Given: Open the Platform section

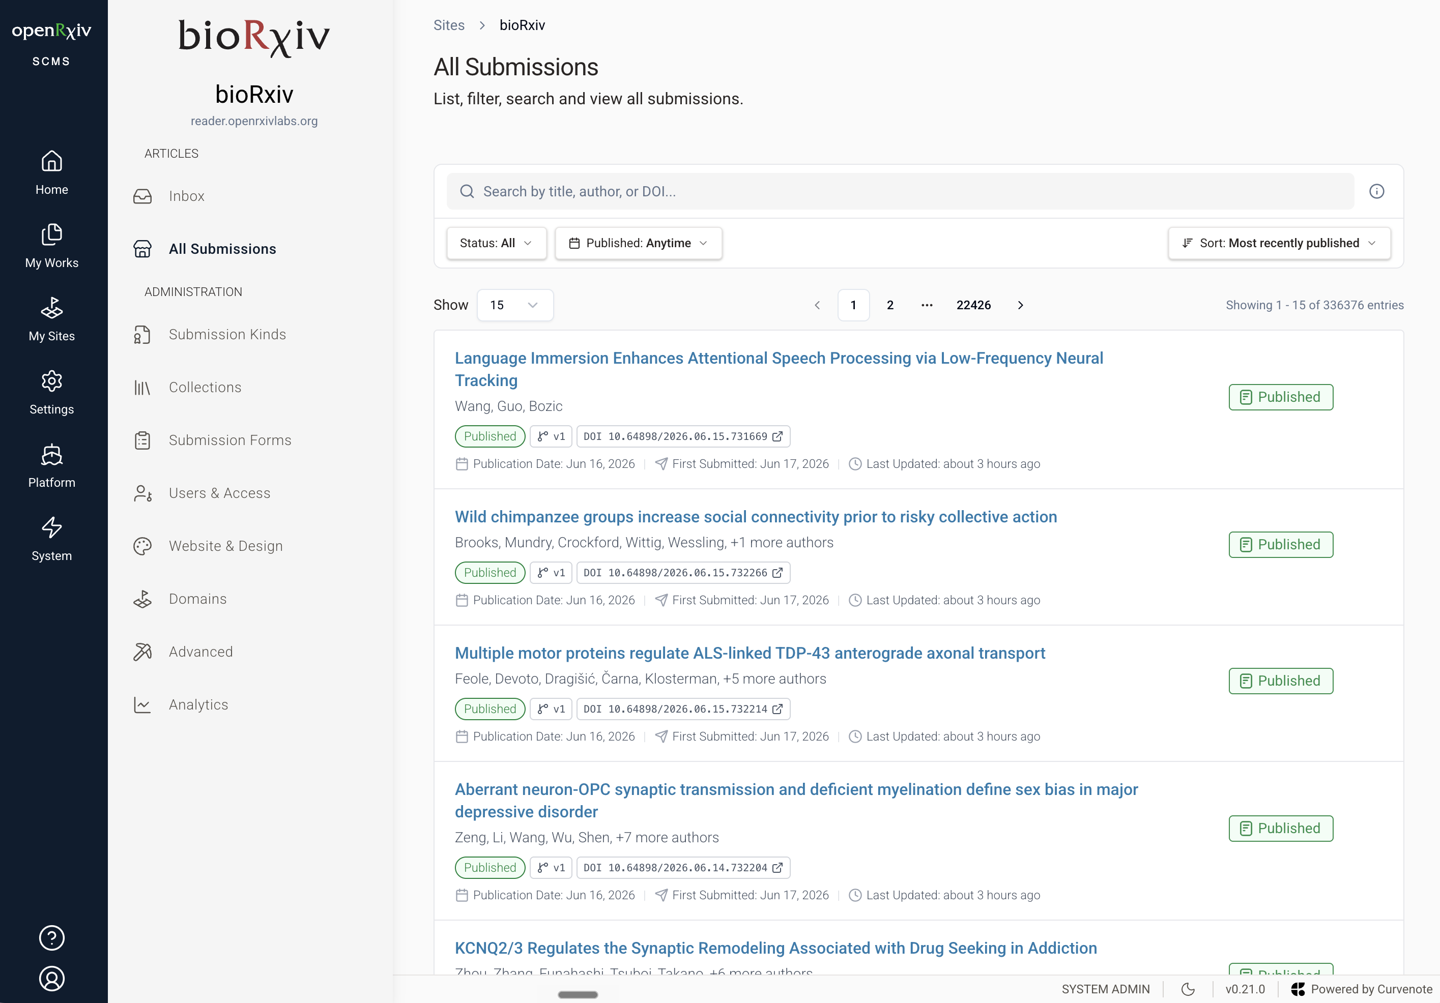Looking at the screenshot, I should [x=51, y=466].
